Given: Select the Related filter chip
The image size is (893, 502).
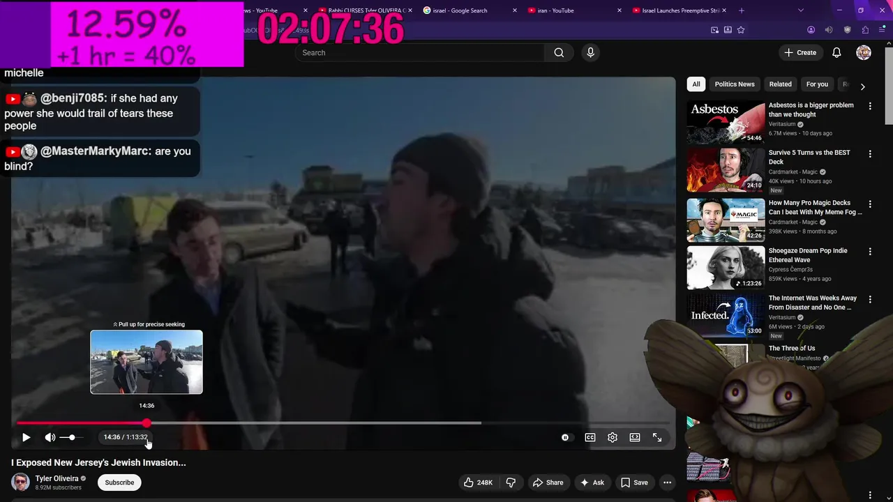Looking at the screenshot, I should coord(780,84).
